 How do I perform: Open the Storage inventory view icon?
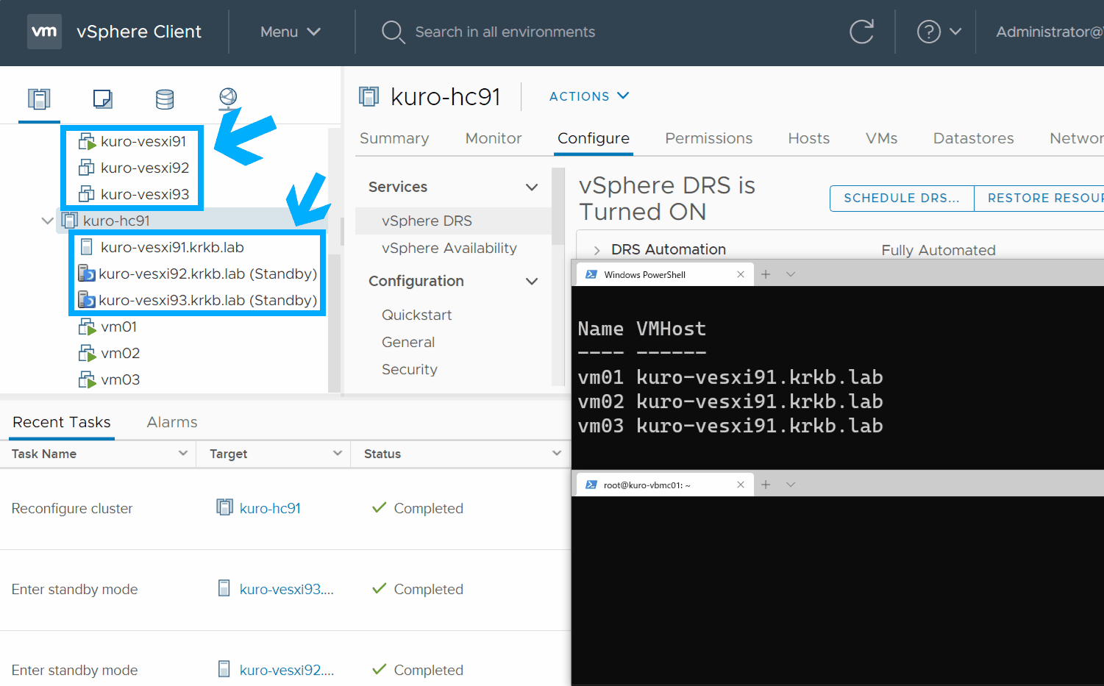(165, 99)
